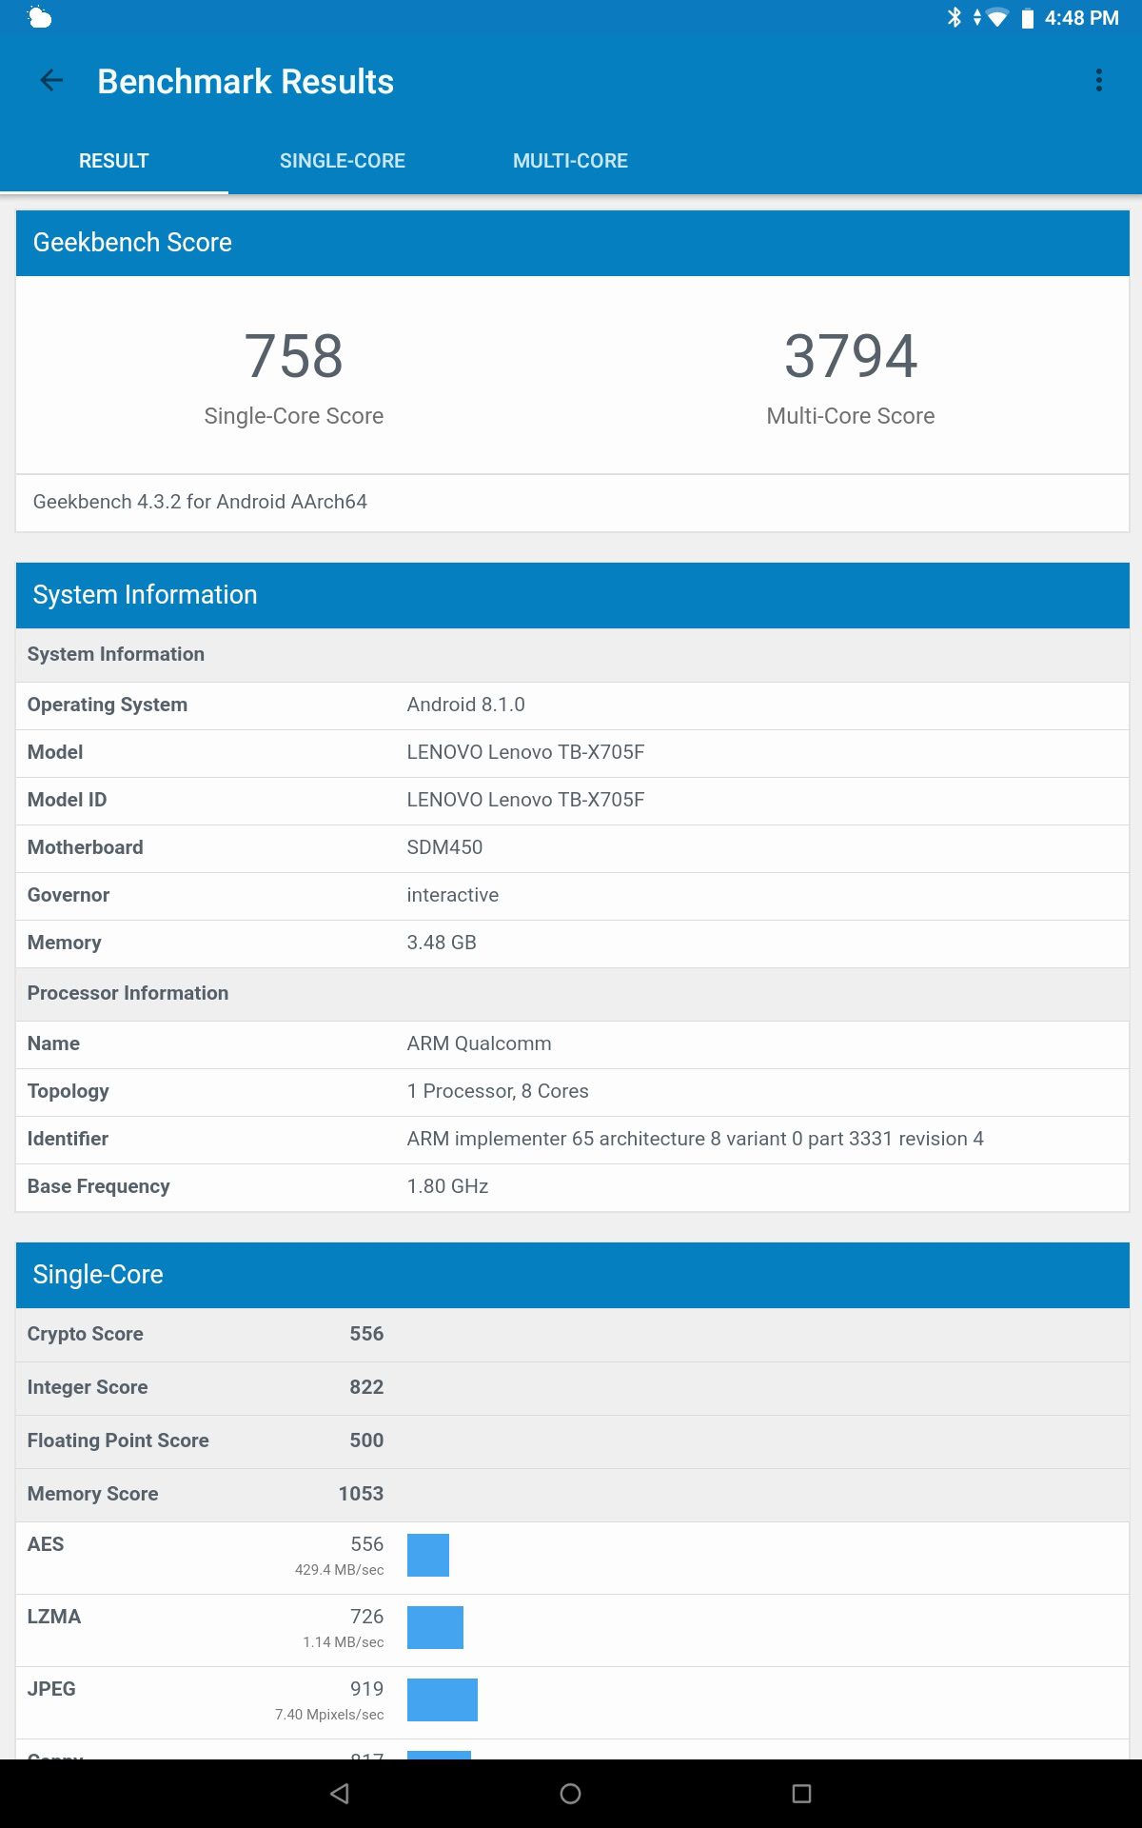Tap the Wi-Fi signal icon
The image size is (1142, 1828).
tap(996, 18)
